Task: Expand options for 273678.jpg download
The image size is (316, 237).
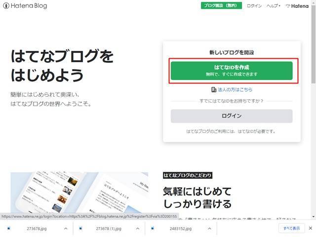Action: [66, 229]
